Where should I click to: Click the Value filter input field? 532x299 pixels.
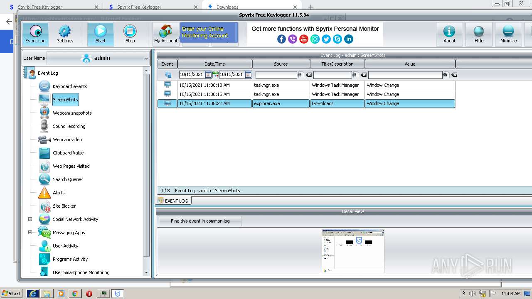tap(405, 75)
